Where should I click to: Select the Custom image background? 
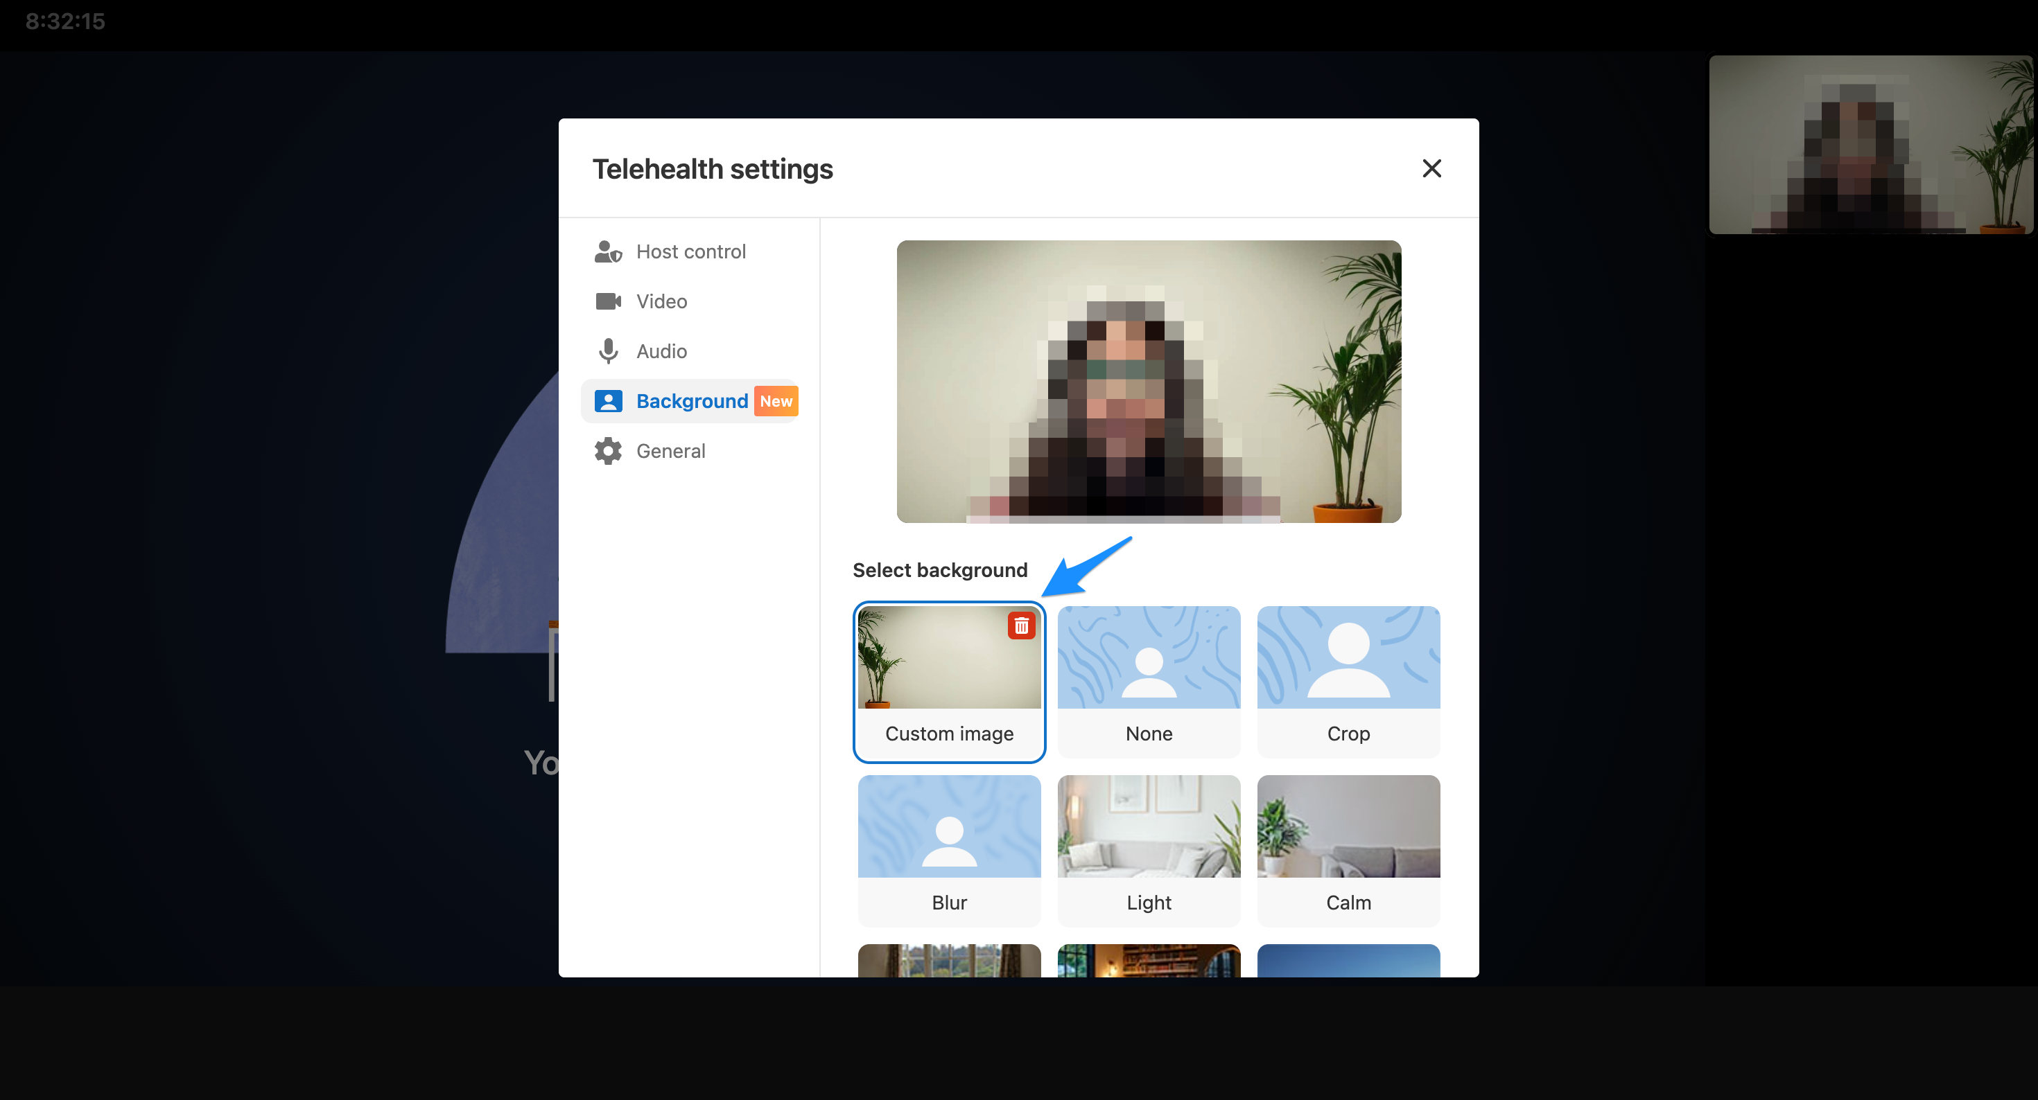(948, 682)
